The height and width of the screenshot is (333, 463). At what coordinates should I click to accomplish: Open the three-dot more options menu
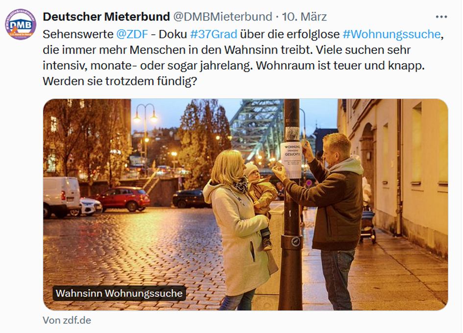441,17
